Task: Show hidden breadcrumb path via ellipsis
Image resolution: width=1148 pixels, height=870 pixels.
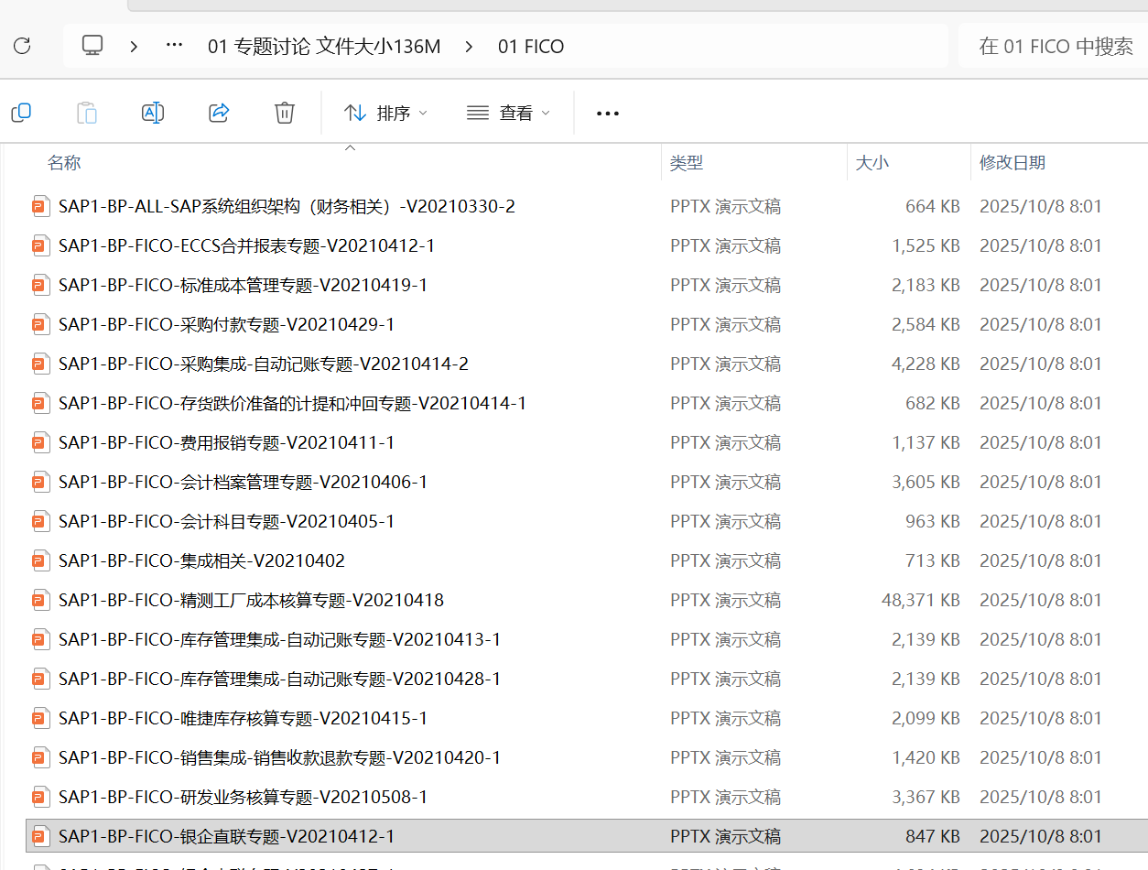Action: tap(174, 46)
